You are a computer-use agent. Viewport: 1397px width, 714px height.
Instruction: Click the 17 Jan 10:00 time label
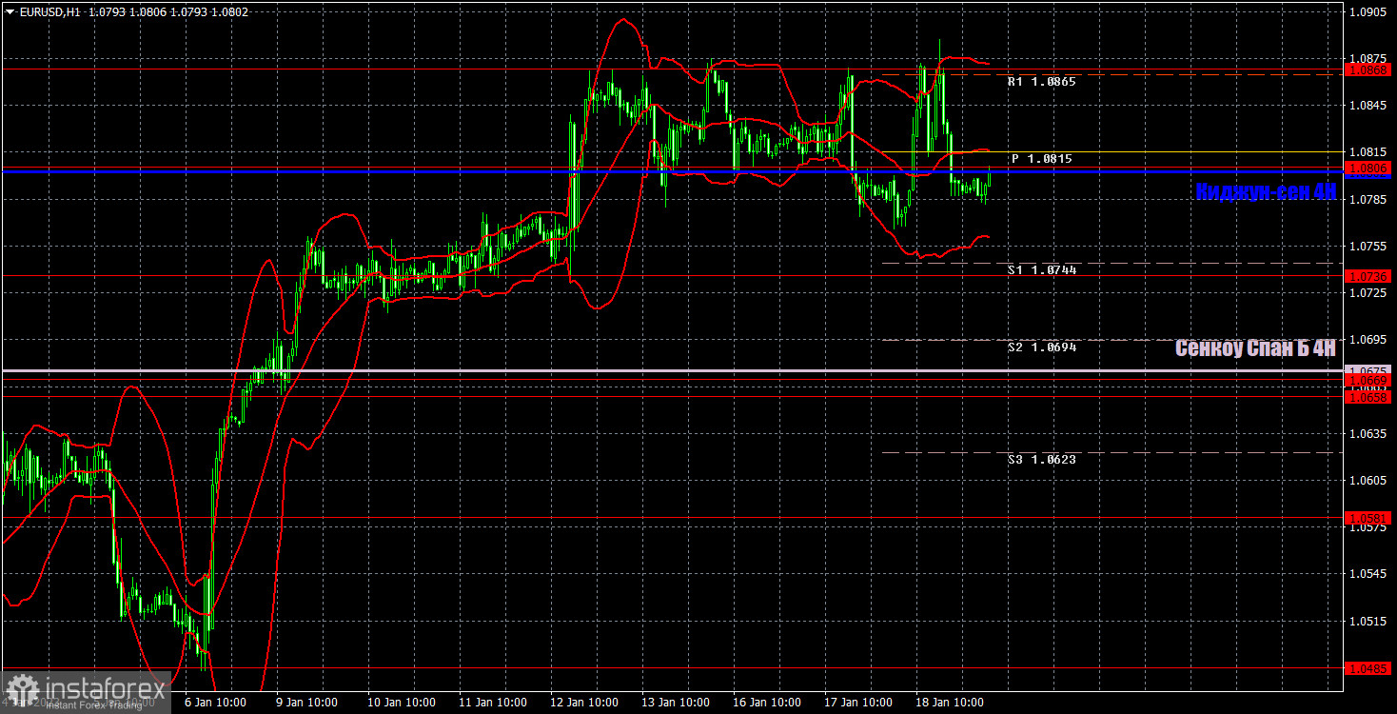point(859,703)
